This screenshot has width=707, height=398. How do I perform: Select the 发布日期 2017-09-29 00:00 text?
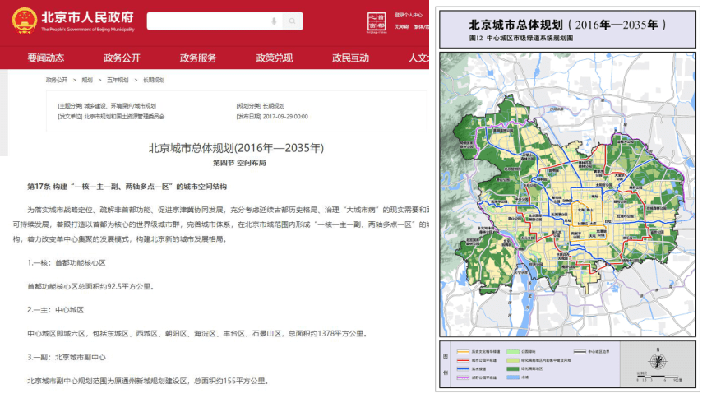click(272, 117)
